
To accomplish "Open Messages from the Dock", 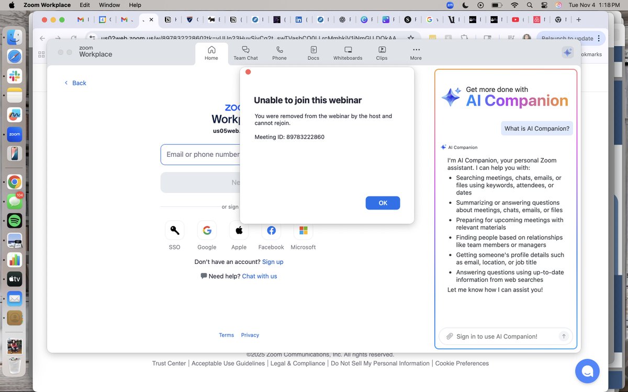I will (x=15, y=201).
